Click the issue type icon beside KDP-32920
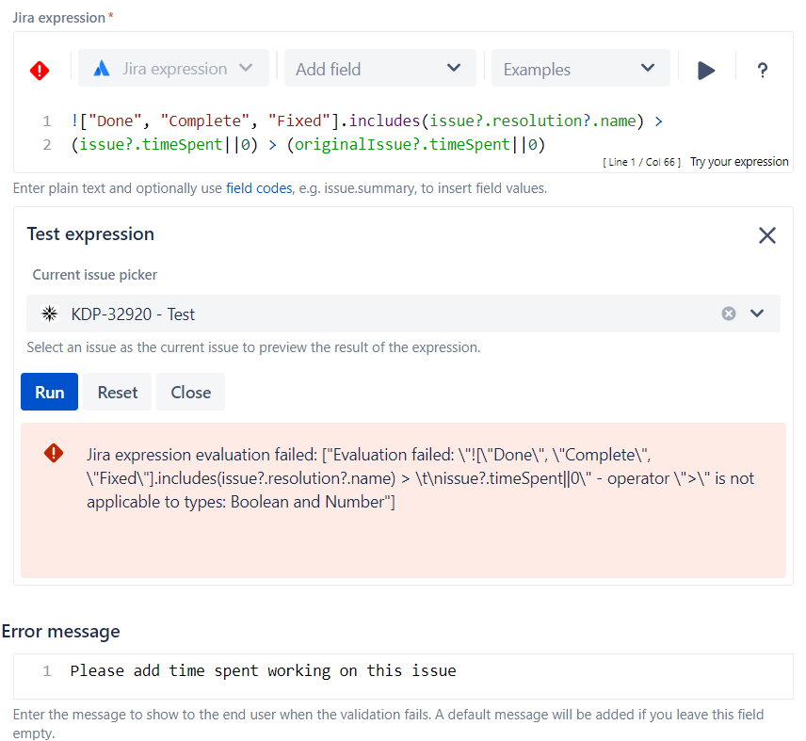 [x=49, y=313]
